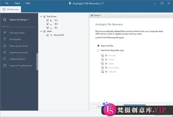The image size is (173, 117).
Task: Open the Pages menu
Action: (17, 3)
